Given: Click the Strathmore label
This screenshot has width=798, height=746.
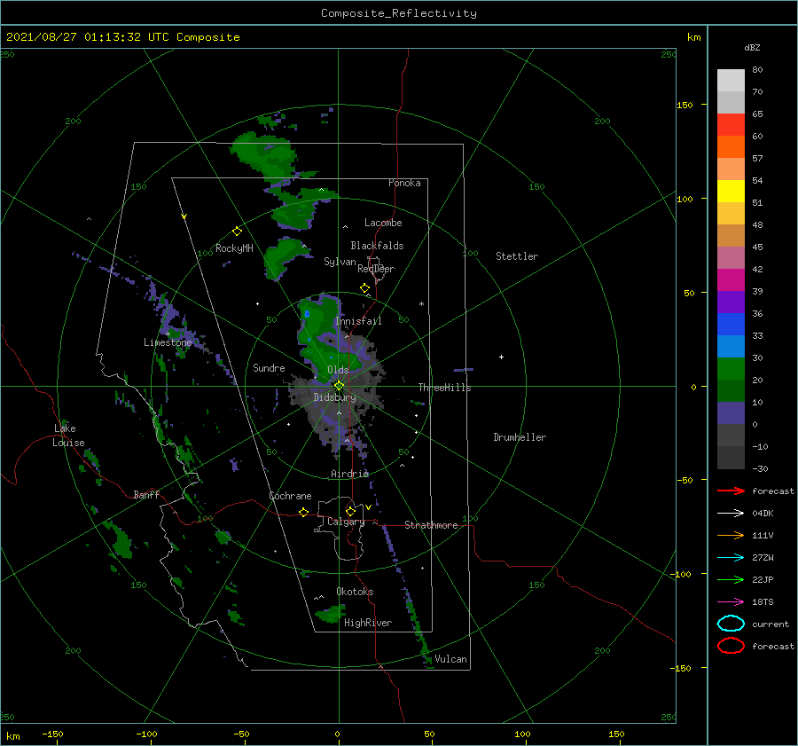Looking at the screenshot, I should [431, 525].
